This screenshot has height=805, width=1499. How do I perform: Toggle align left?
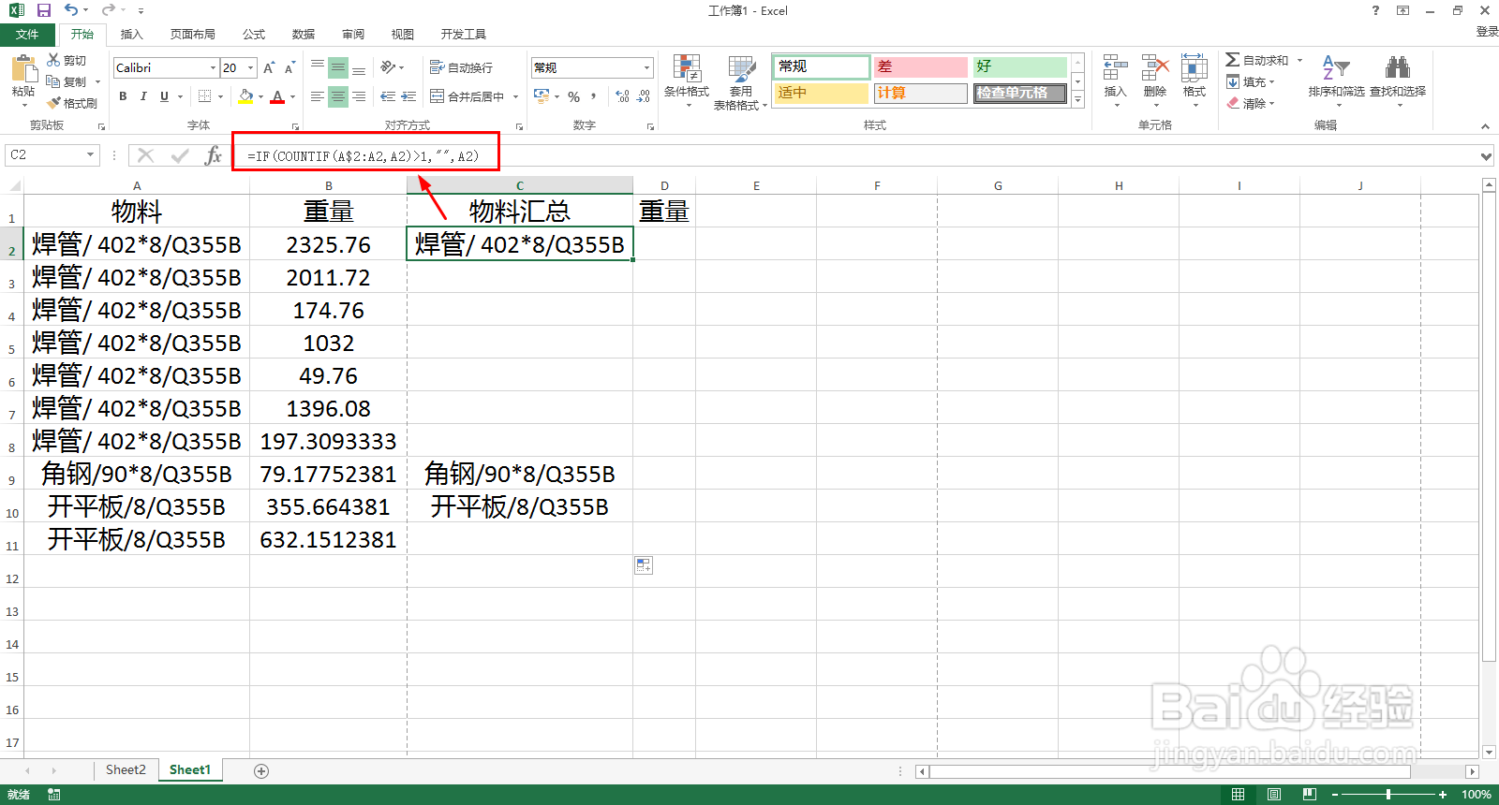318,96
